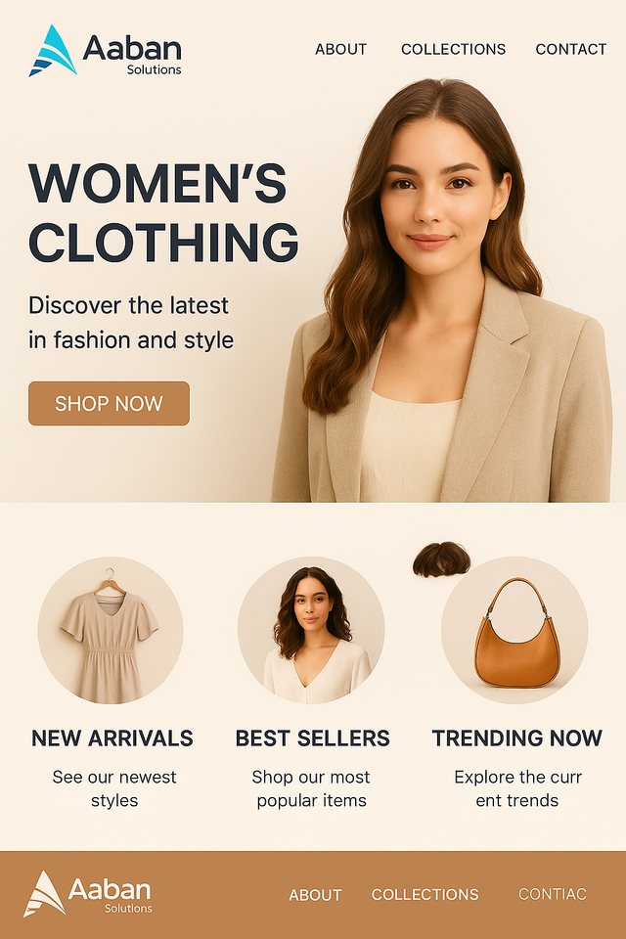
Task: Open COLLECTIONS in the footer
Action: click(425, 894)
